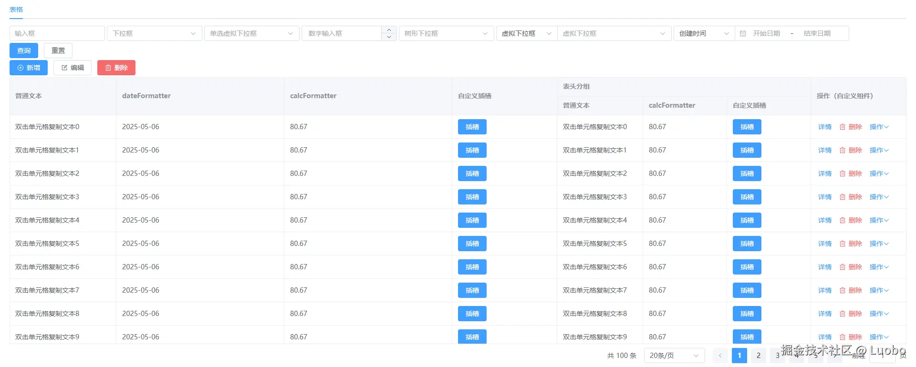The height and width of the screenshot is (367, 916).
Task: Decrease the number input with down arrow
Action: coord(389,37)
